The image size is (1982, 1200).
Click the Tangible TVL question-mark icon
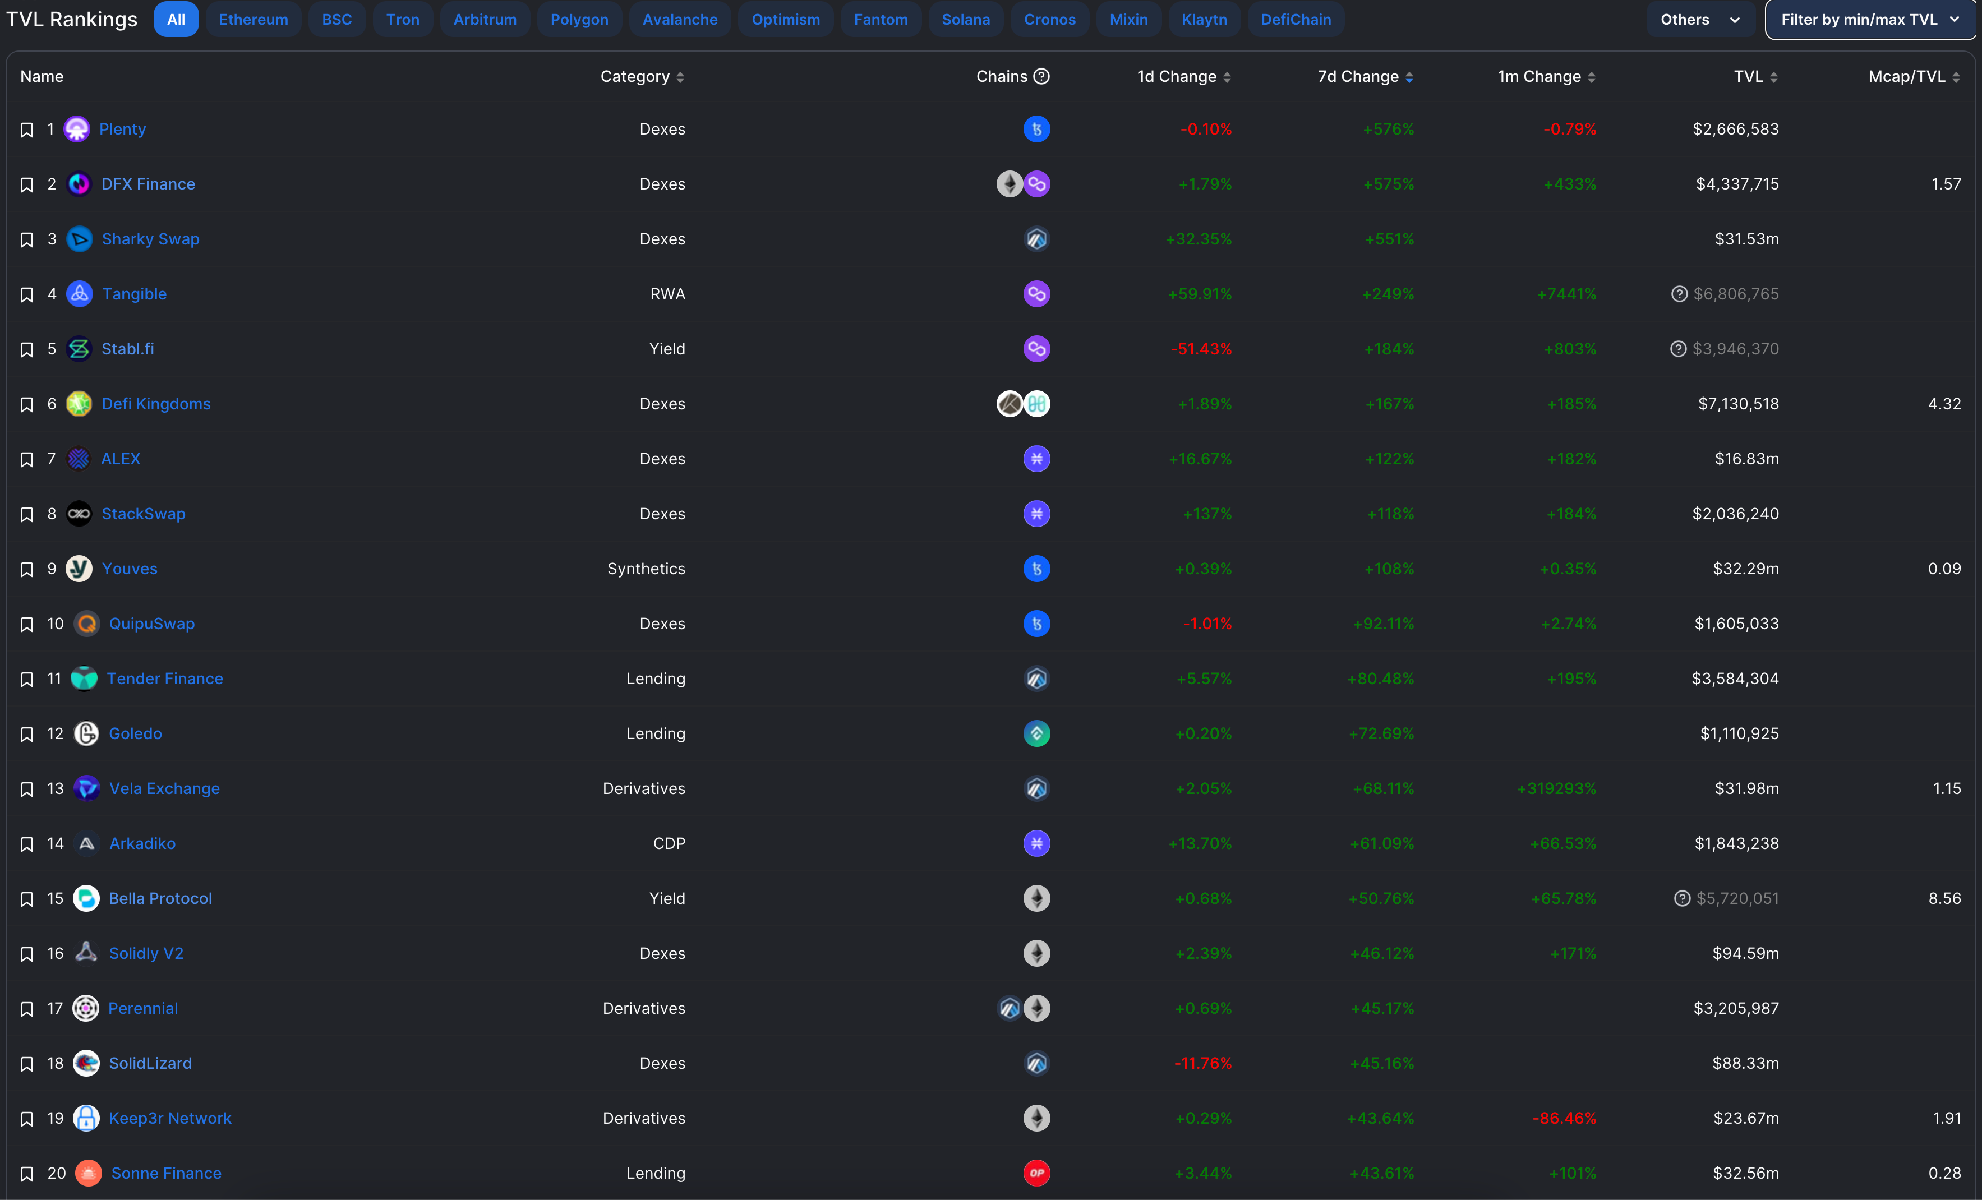coord(1679,294)
